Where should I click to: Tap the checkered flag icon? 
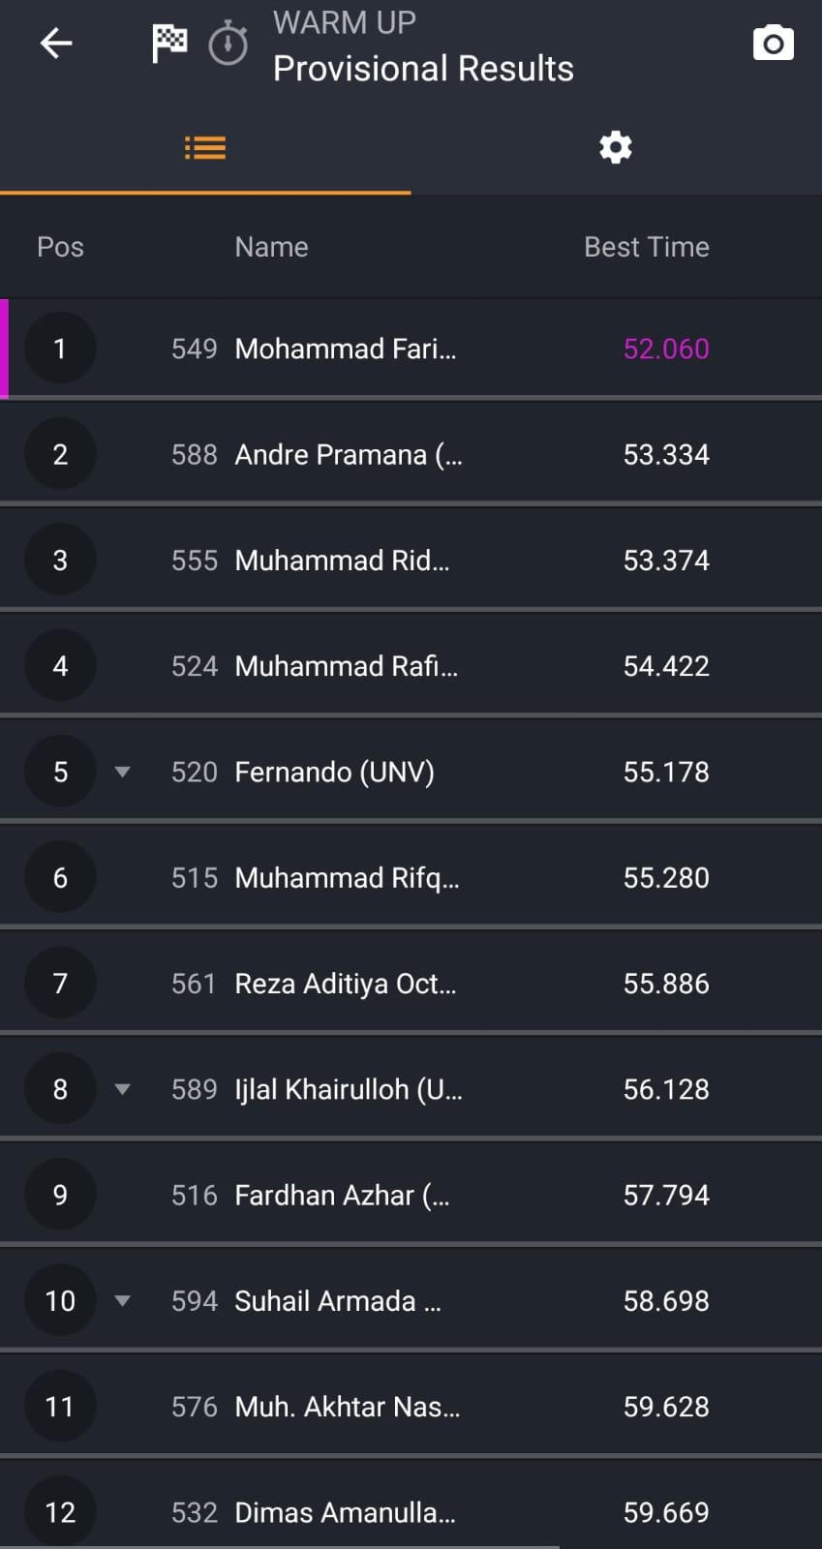169,44
